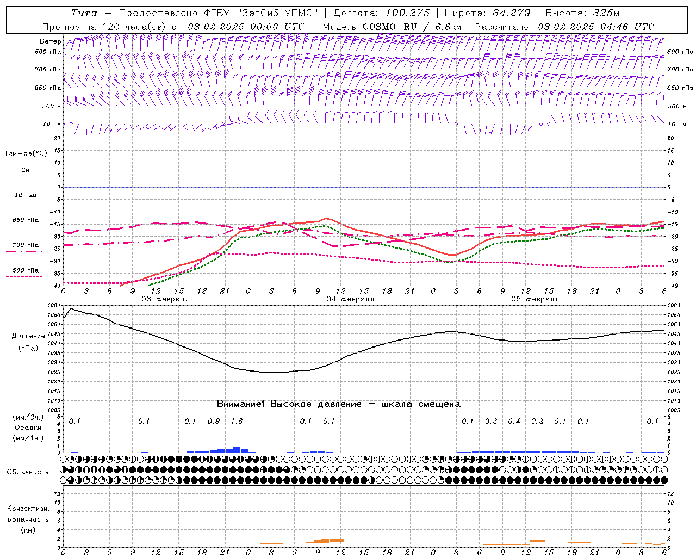Click the "Ветер" wind panel label
Image resolution: width=696 pixels, height=557 pixels.
click(51, 41)
